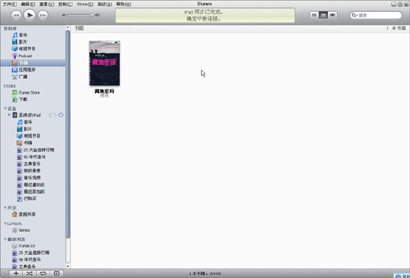The height and width of the screenshot is (278, 410).
Task: Open 音乐 under the iPad device
Action: click(25, 122)
